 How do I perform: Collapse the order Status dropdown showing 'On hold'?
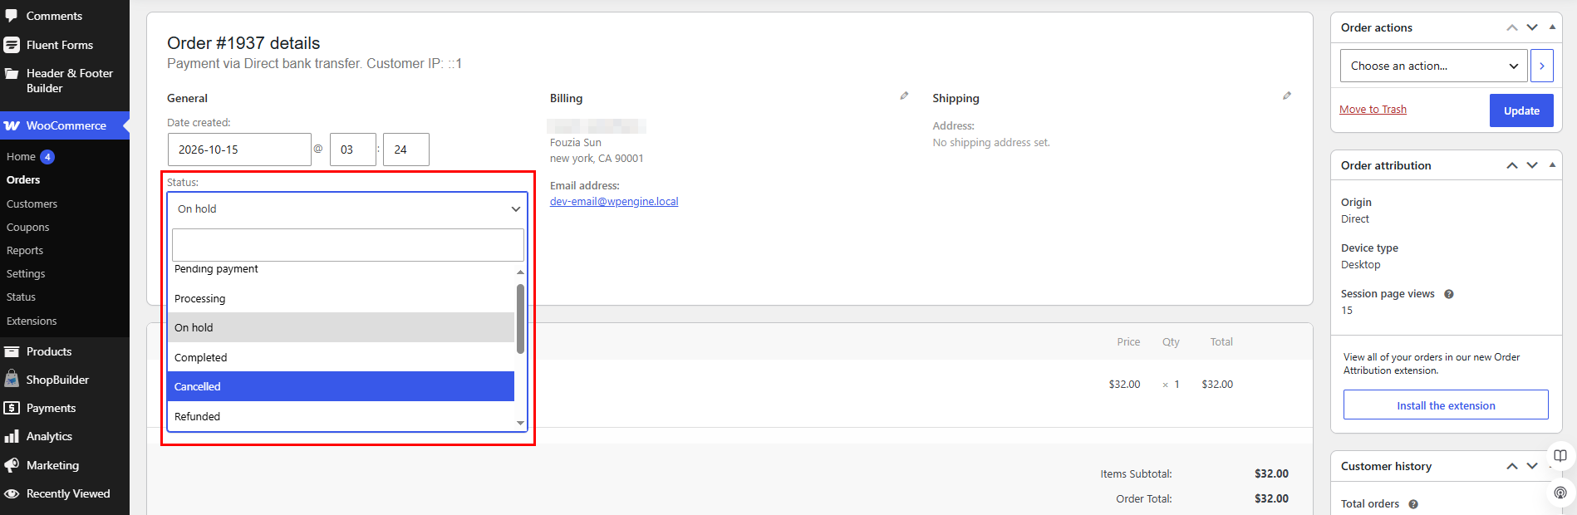tap(347, 209)
